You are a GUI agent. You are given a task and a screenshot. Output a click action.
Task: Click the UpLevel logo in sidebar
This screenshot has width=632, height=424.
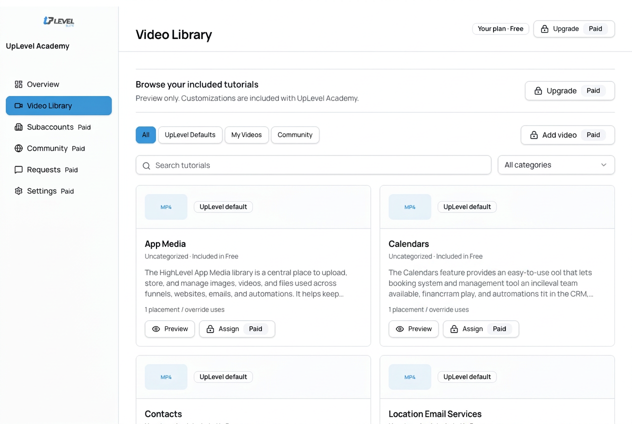coord(58,21)
